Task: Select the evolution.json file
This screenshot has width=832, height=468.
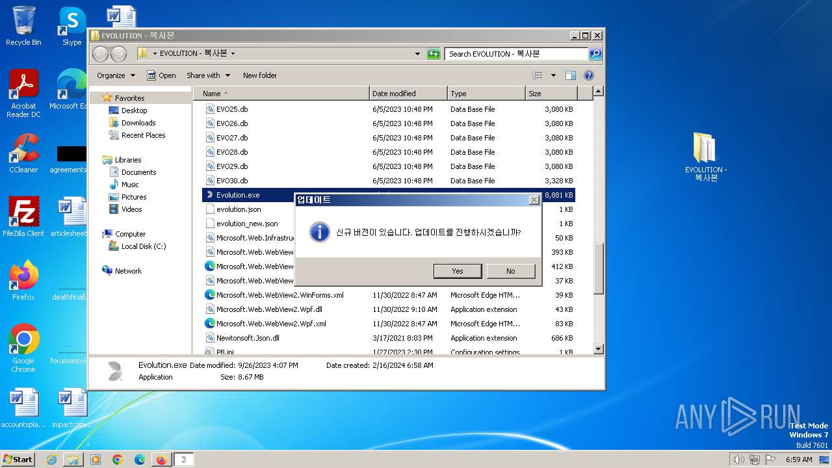Action: pyautogui.click(x=239, y=209)
